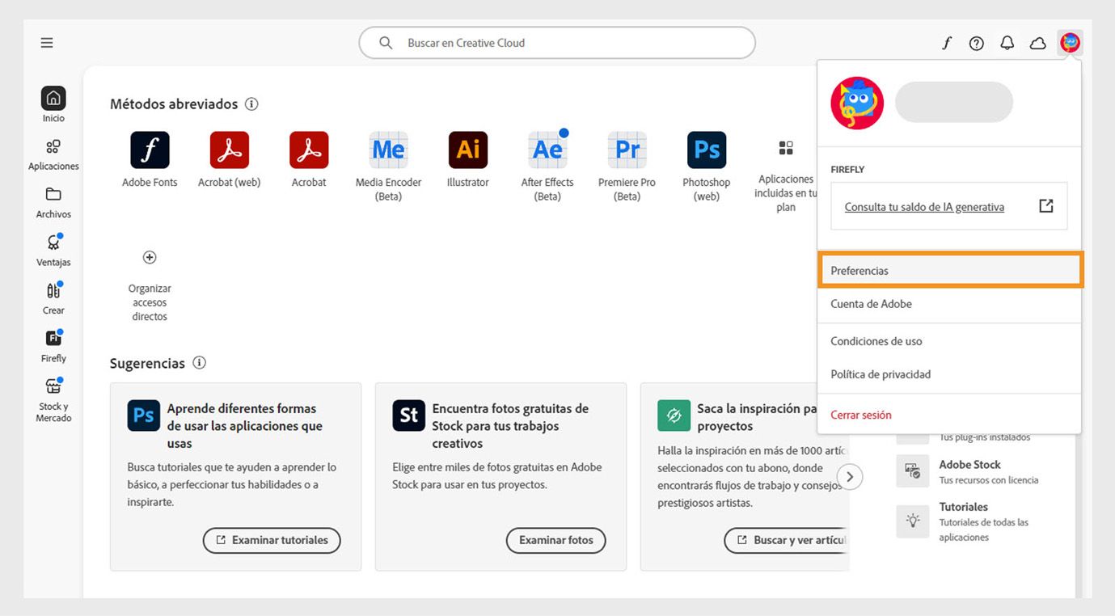
Task: Click 'Aprende diferentes formas de usar' heading
Action: (245, 426)
